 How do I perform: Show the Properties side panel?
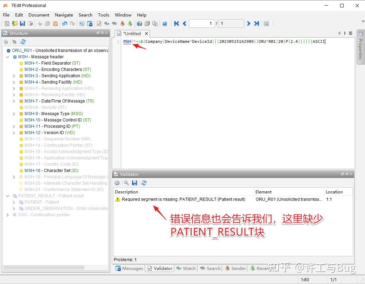point(361,49)
